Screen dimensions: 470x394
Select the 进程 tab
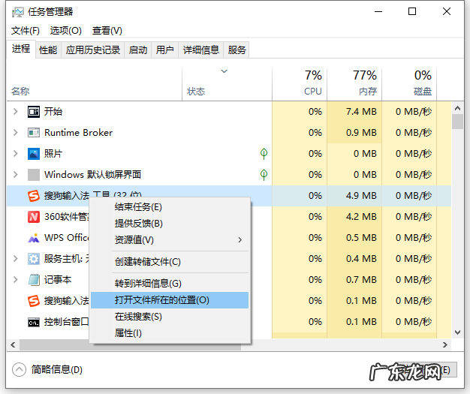click(21, 49)
